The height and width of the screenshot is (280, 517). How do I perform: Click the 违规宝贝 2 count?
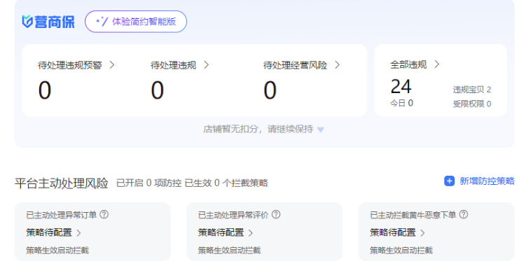pyautogui.click(x=471, y=90)
